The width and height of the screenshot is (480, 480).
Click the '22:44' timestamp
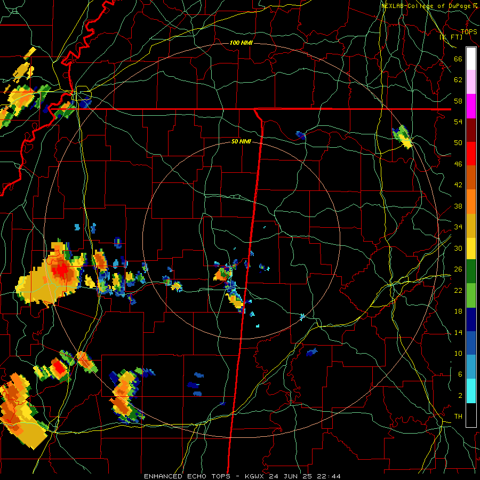coord(329,476)
